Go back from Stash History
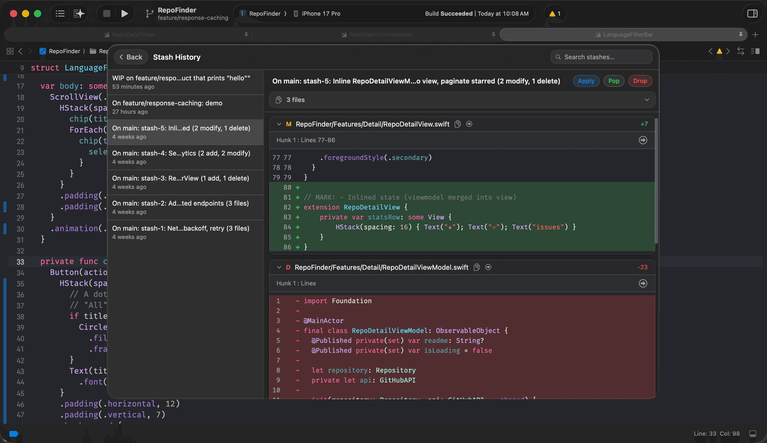This screenshot has height=443, width=767. point(131,57)
